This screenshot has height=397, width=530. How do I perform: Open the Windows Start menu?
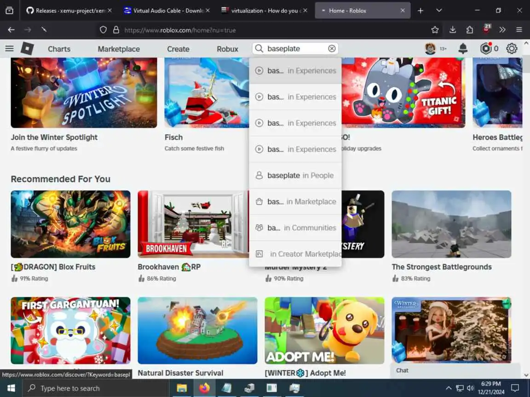click(x=11, y=388)
